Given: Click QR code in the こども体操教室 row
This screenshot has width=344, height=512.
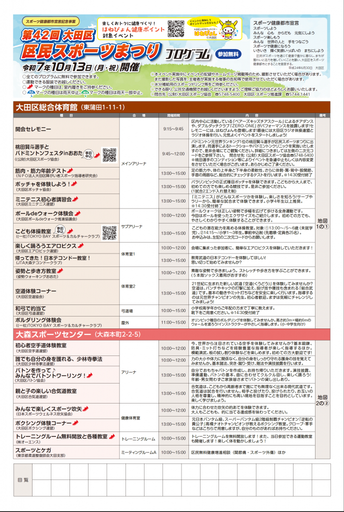Looking at the screenshot, I should pyautogui.click(x=109, y=232).
